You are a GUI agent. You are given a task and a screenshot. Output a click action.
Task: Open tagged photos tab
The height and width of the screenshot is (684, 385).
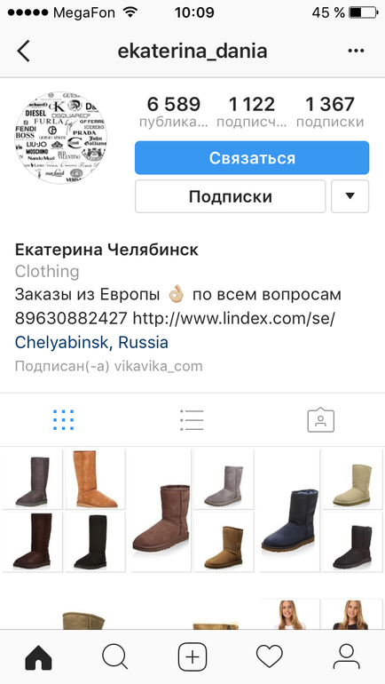pyautogui.click(x=320, y=420)
